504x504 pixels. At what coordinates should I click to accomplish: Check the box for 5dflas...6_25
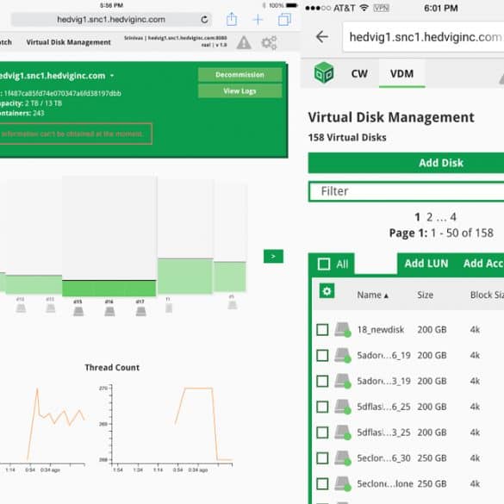coord(322,407)
